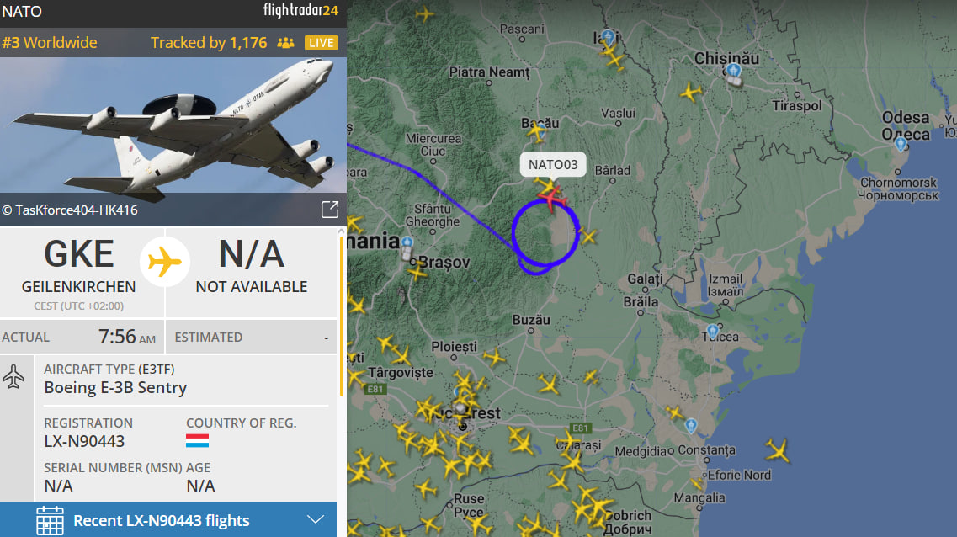Screen dimensions: 957x537
Task: Click the blue airport pin near Constanța
Action: tap(691, 425)
